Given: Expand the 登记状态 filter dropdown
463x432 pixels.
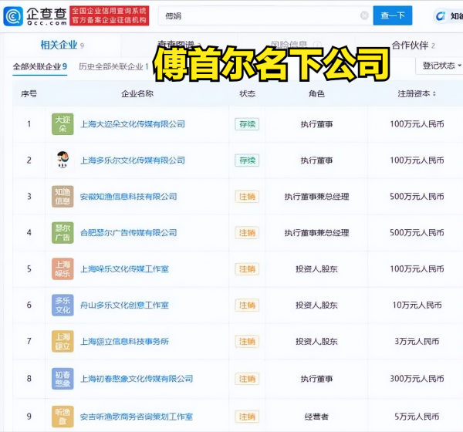Looking at the screenshot, I should coord(441,66).
